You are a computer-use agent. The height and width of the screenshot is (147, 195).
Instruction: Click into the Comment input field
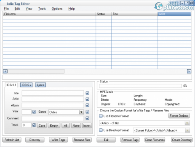53,118
